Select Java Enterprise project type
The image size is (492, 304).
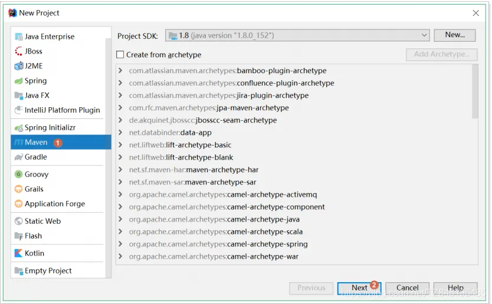tap(50, 37)
